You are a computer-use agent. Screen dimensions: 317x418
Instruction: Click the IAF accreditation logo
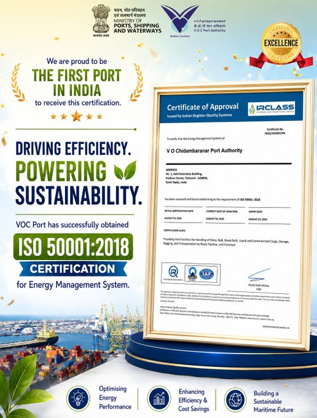206,274
